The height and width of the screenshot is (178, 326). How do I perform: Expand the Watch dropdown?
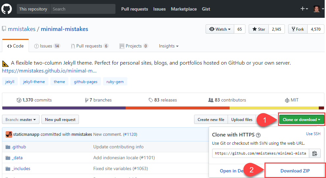click(x=220, y=29)
